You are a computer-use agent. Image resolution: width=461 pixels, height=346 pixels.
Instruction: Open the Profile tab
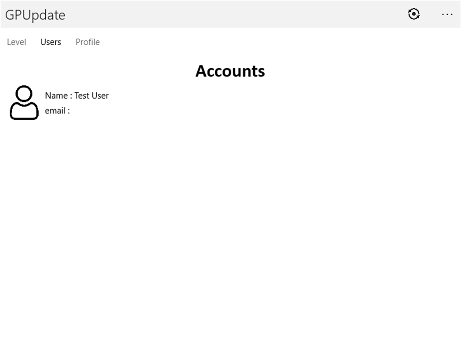(x=87, y=42)
